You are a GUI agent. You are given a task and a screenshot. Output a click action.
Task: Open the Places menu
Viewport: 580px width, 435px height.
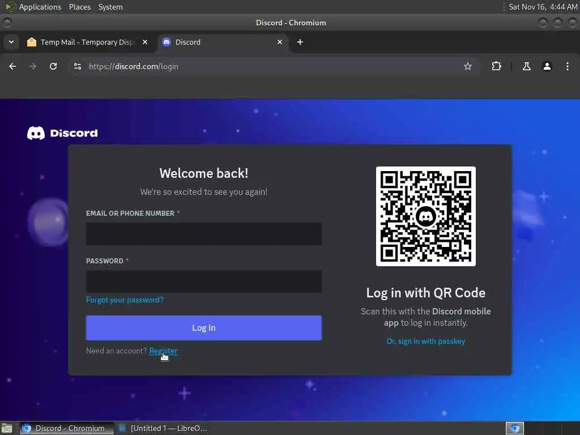tap(80, 7)
